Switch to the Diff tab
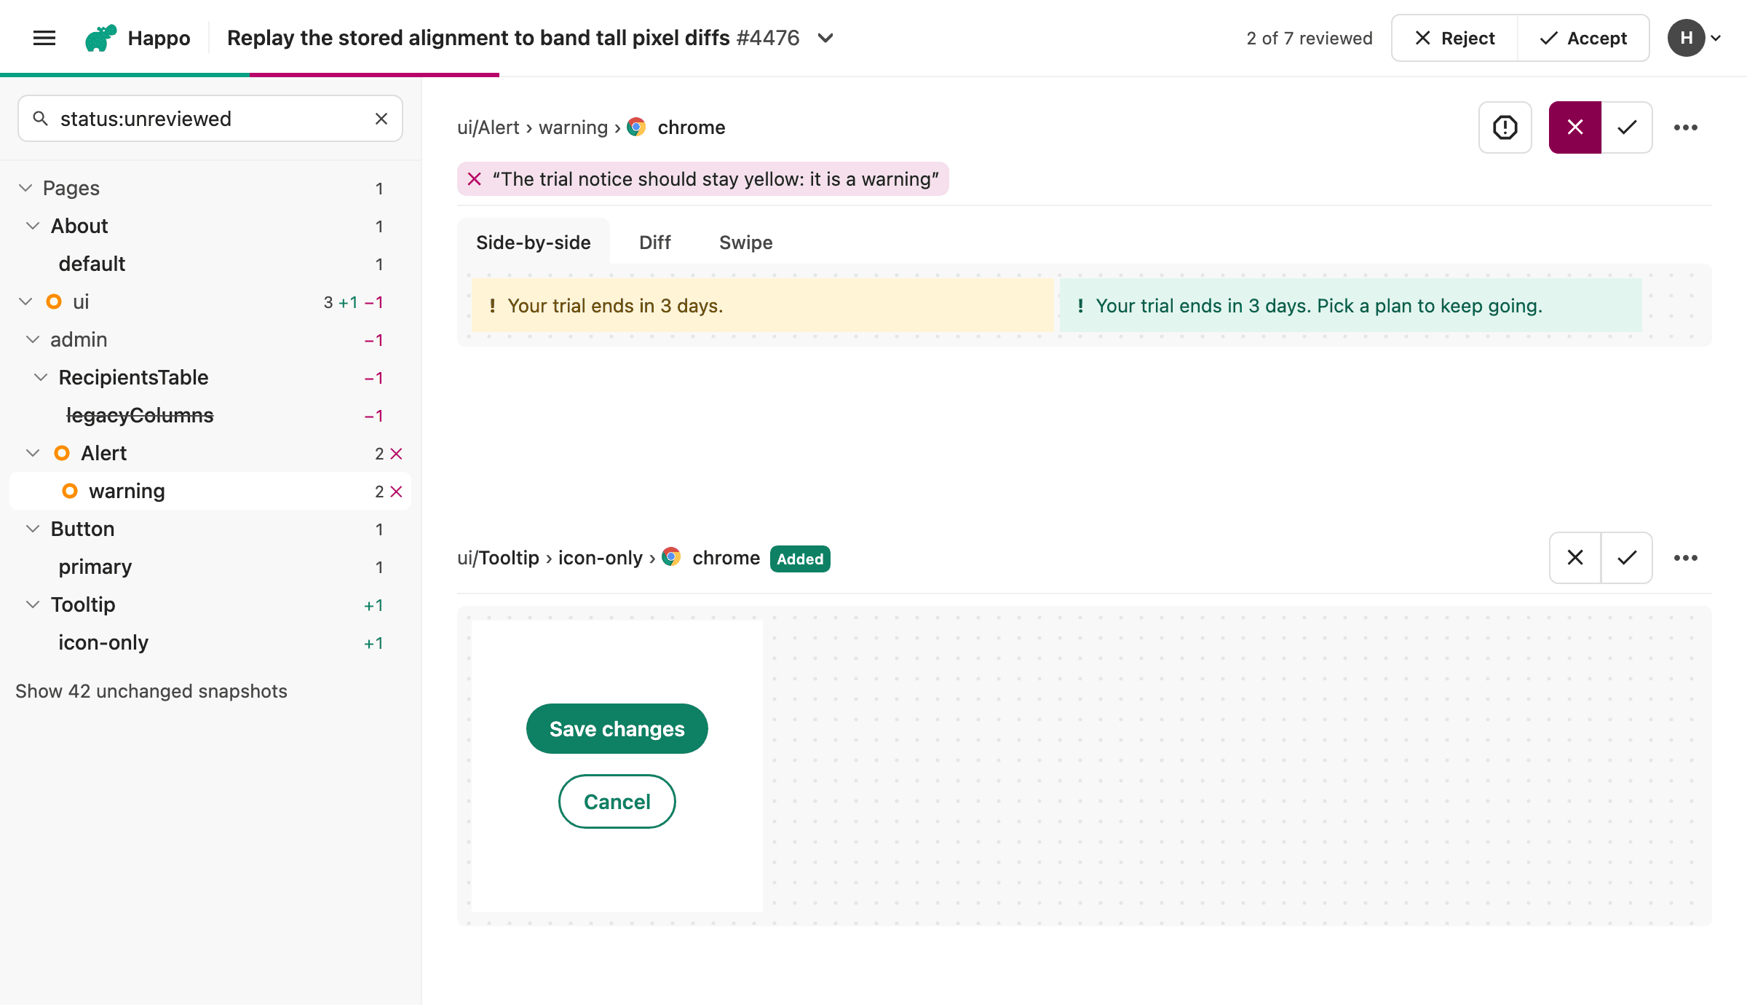 pyautogui.click(x=655, y=243)
